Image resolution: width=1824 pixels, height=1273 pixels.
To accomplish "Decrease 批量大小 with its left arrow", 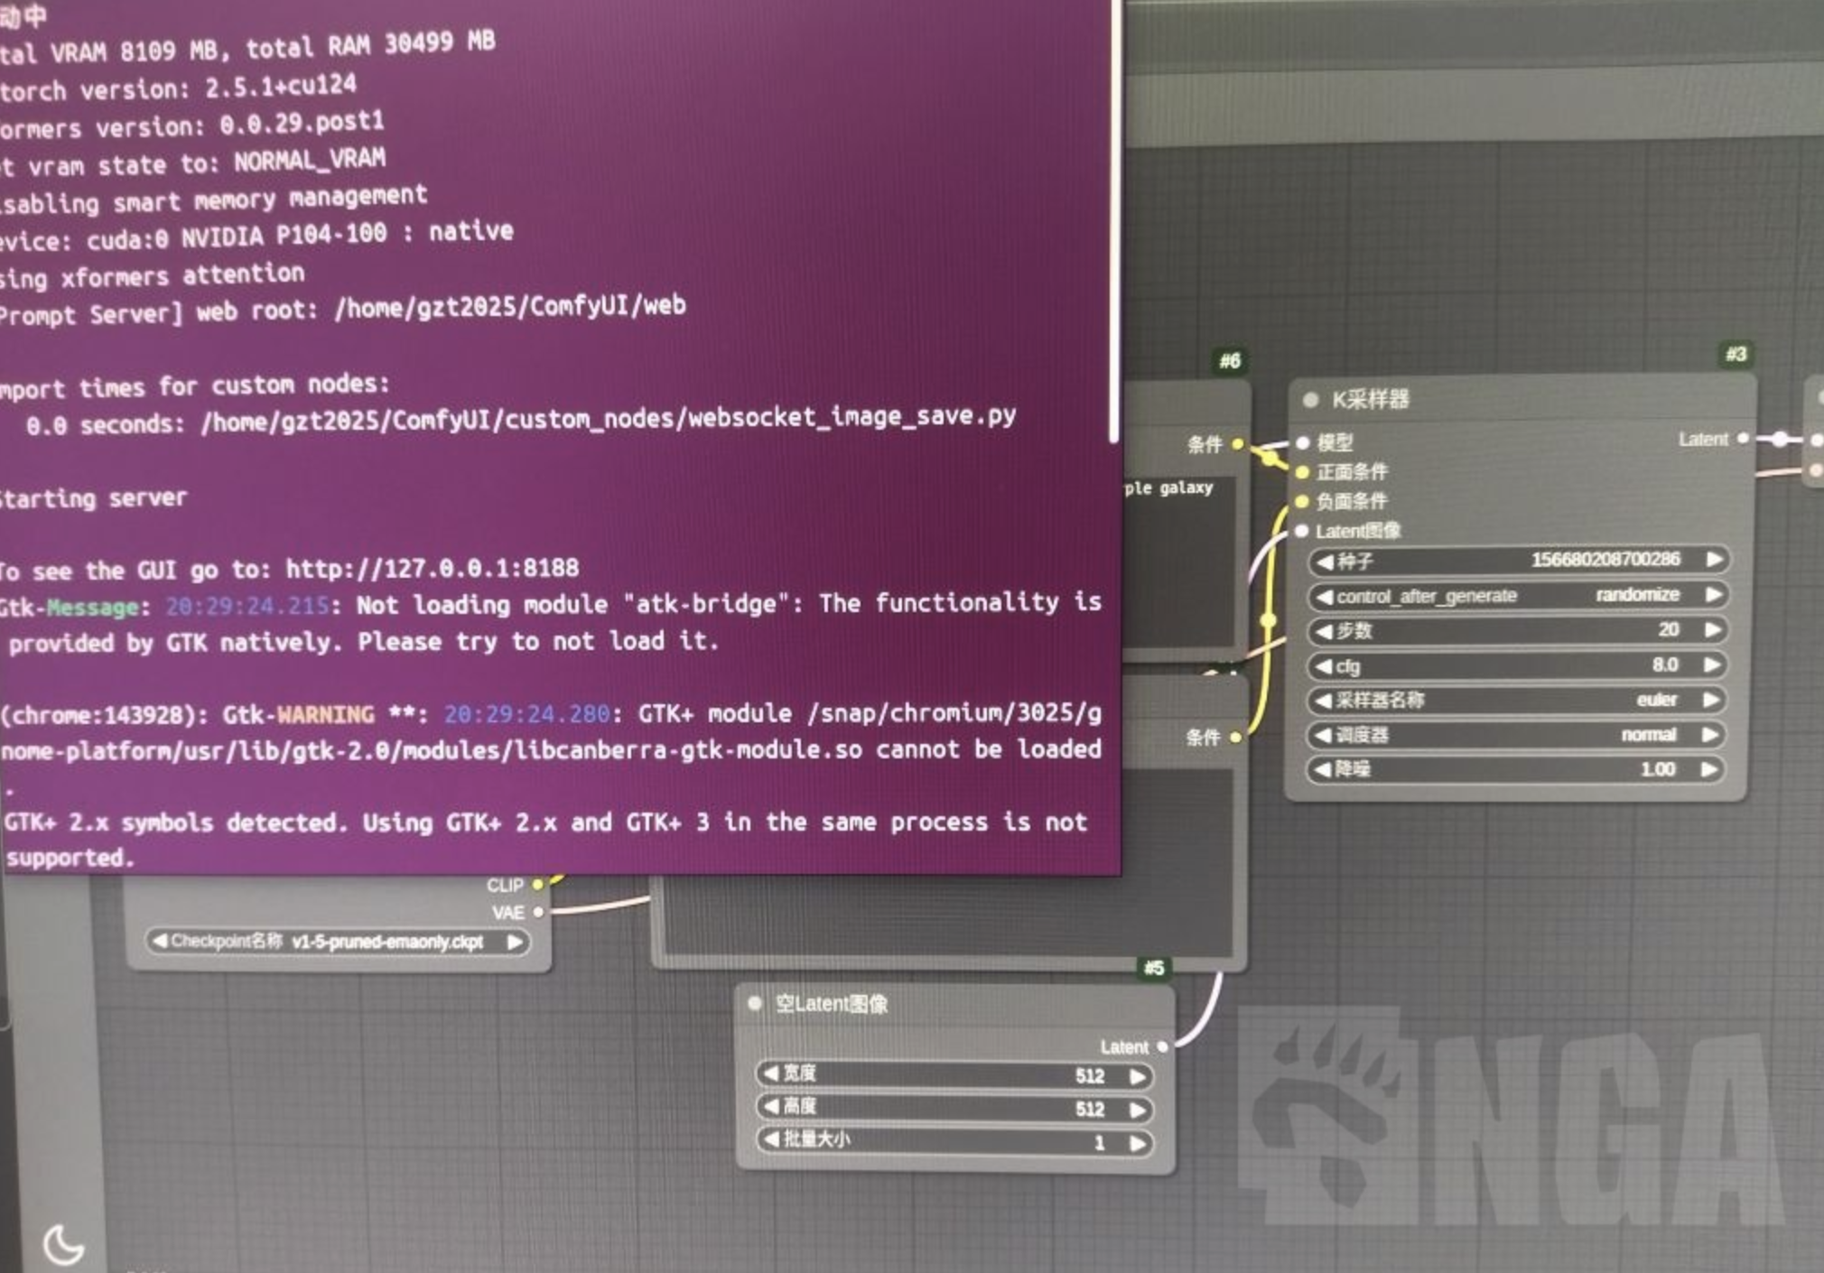I will pyautogui.click(x=770, y=1139).
